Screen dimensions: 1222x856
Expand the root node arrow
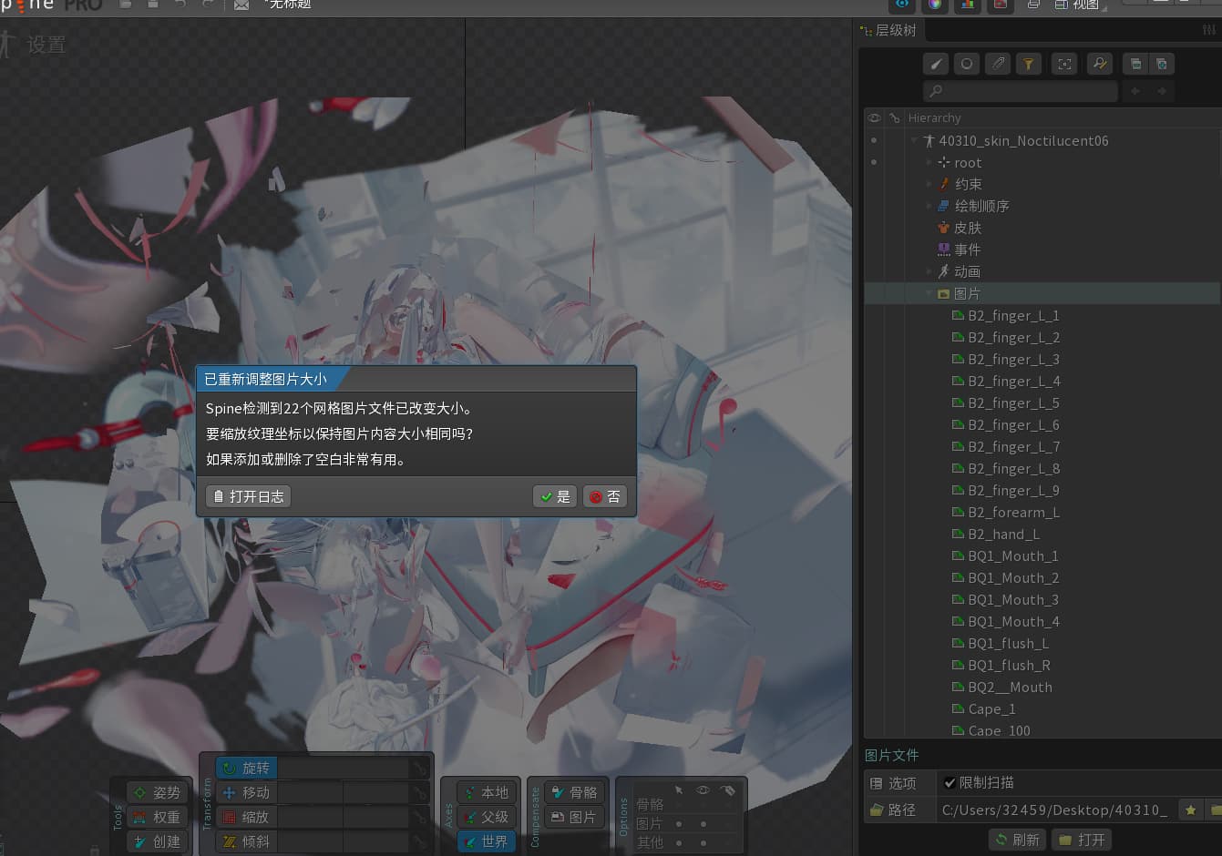click(x=929, y=162)
